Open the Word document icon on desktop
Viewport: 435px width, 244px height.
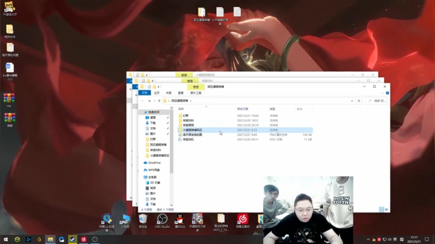tap(10, 71)
